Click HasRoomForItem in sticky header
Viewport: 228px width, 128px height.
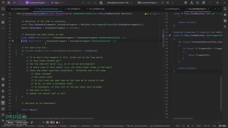[x=82, y=14]
